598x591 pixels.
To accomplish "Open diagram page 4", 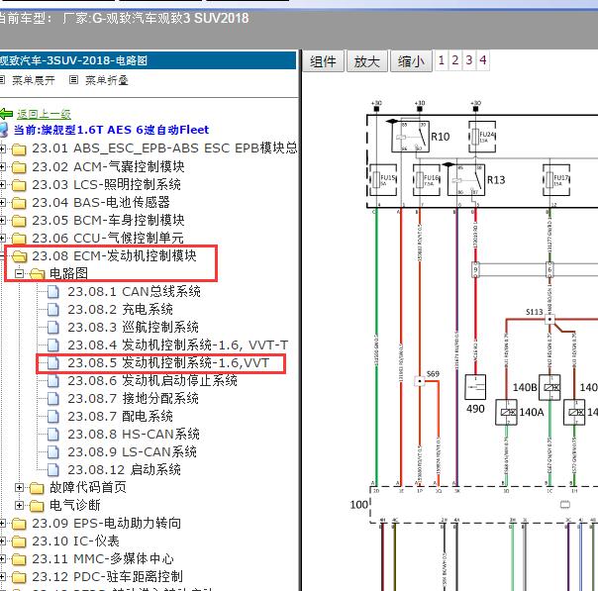I will tap(483, 60).
